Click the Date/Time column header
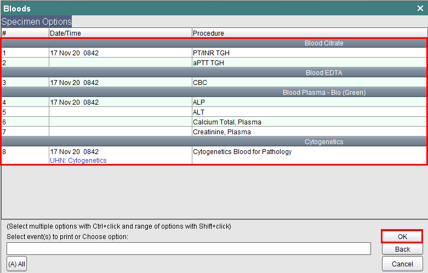Screen dimensions: 428x273 [120, 33]
